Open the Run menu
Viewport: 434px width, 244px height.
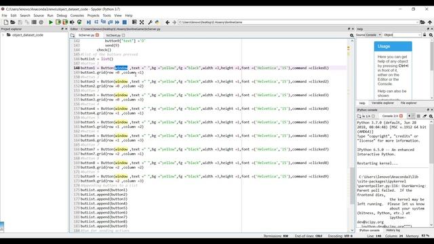pyautogui.click(x=50, y=16)
